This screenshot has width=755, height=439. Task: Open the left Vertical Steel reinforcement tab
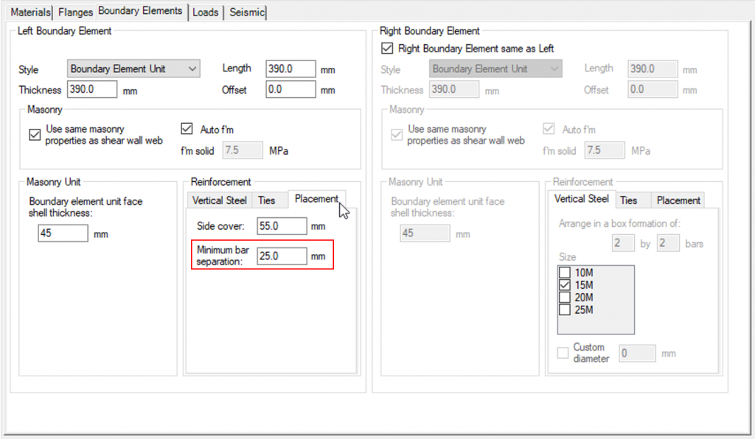click(x=219, y=200)
